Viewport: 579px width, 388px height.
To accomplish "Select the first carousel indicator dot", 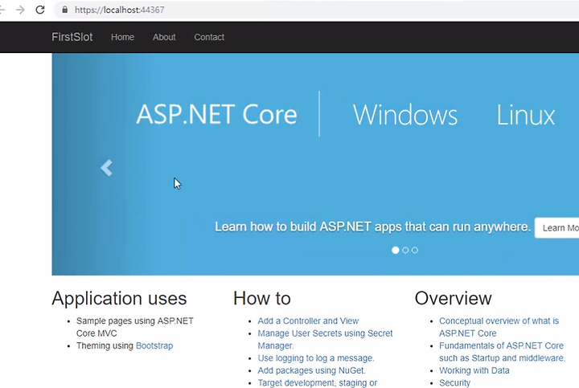I will pos(395,250).
